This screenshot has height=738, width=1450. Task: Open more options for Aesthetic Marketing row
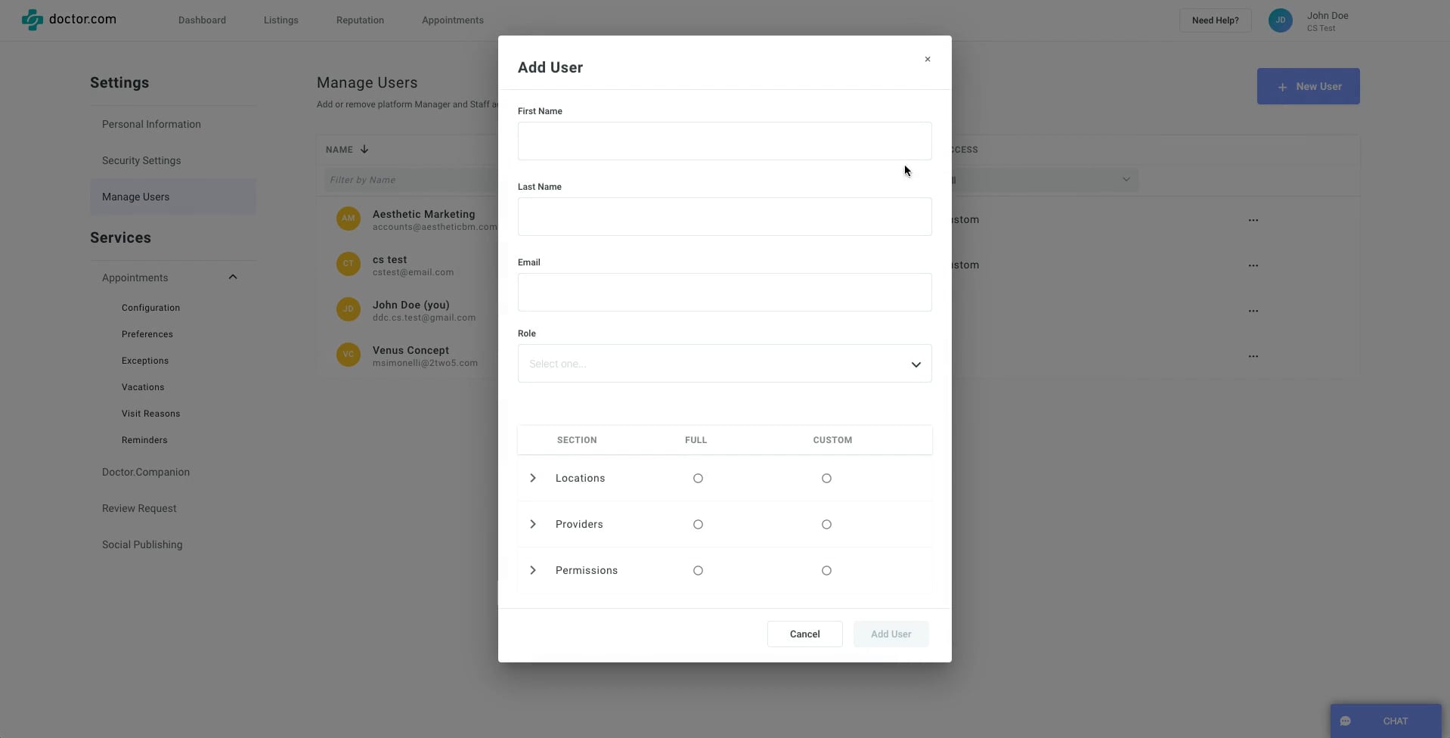coord(1253,220)
